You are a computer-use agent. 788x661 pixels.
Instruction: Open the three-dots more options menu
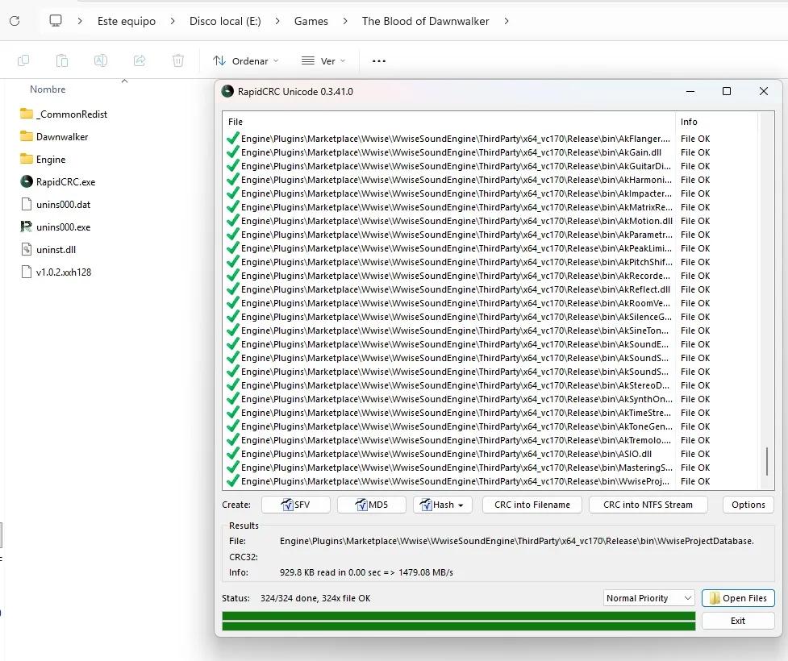(x=379, y=61)
